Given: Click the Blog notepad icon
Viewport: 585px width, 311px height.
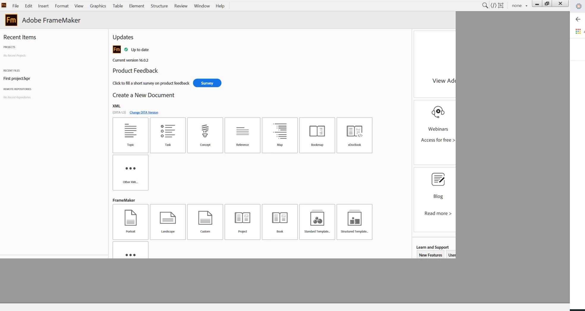Looking at the screenshot, I should [x=438, y=179].
